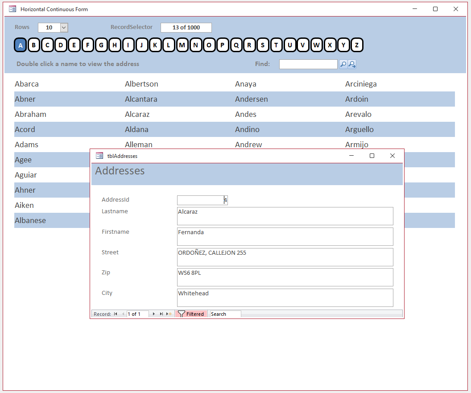Click the Find Next magnifier icon
471x393 pixels.
352,64
